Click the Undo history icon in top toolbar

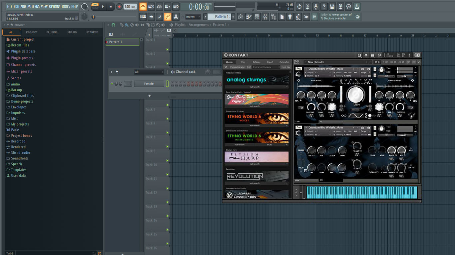(x=299, y=6)
